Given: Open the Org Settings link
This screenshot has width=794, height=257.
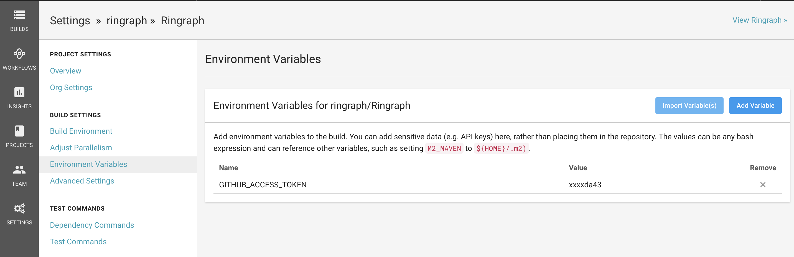Looking at the screenshot, I should (x=71, y=87).
